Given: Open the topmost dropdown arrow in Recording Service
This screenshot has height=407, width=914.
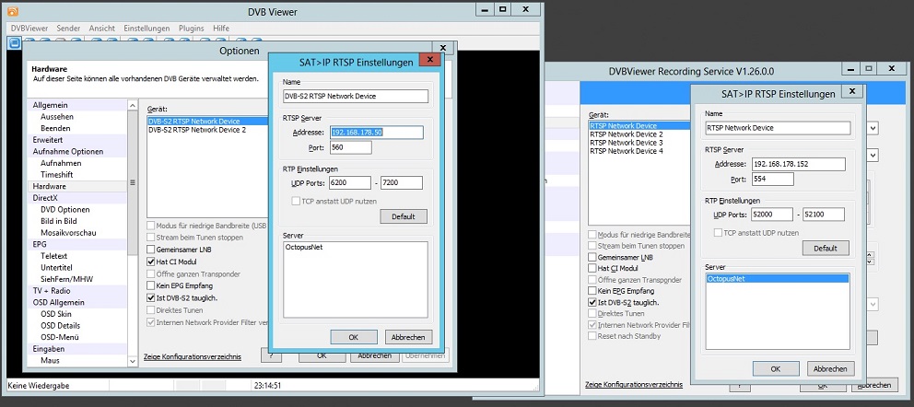Looking at the screenshot, I should (x=872, y=128).
